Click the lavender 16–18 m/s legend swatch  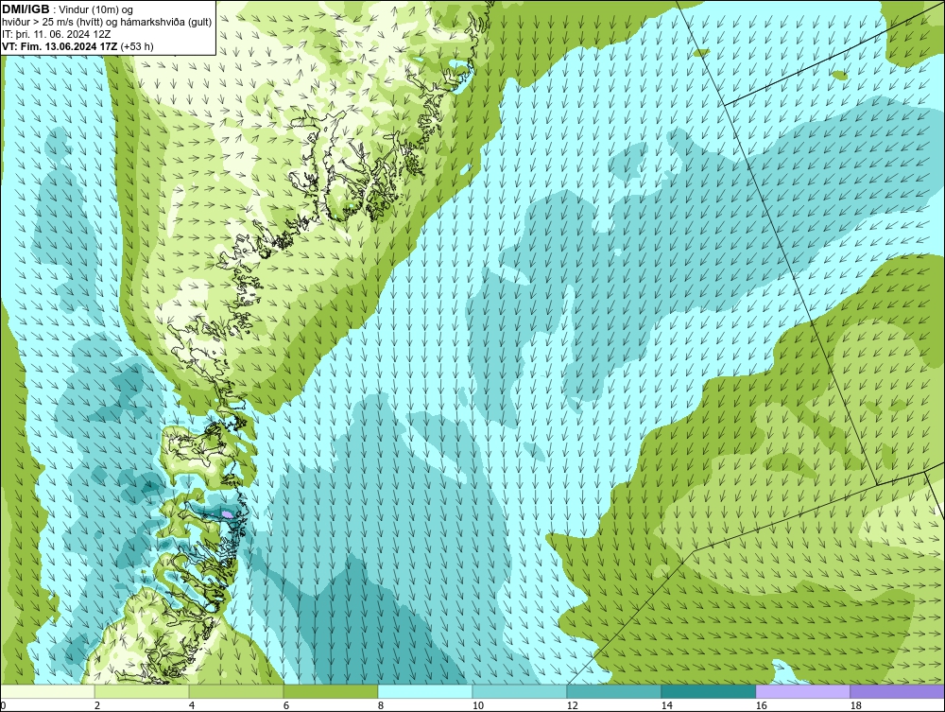click(x=802, y=691)
